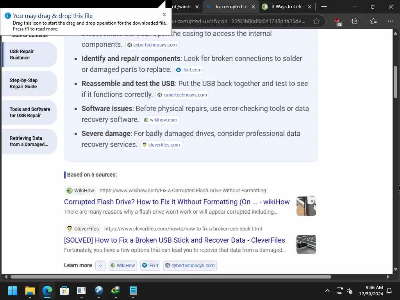Select 'Step-by-Step Repair Guide' contents item
Screen dimensions: 400x300
pyautogui.click(x=29, y=84)
